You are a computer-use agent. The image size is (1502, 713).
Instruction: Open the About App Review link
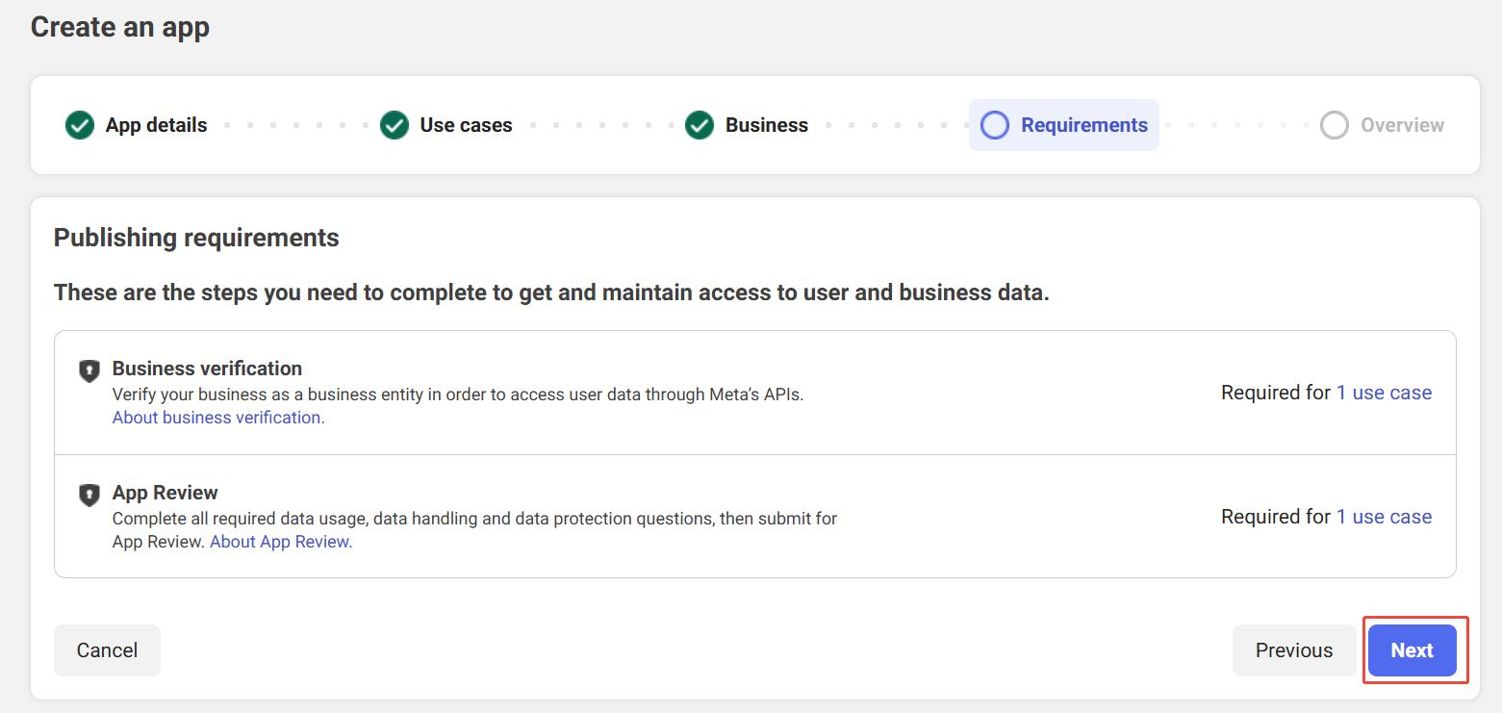(281, 542)
